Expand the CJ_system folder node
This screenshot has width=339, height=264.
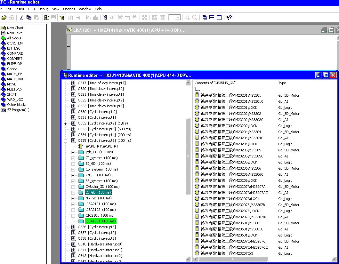pyautogui.click(x=73, y=158)
